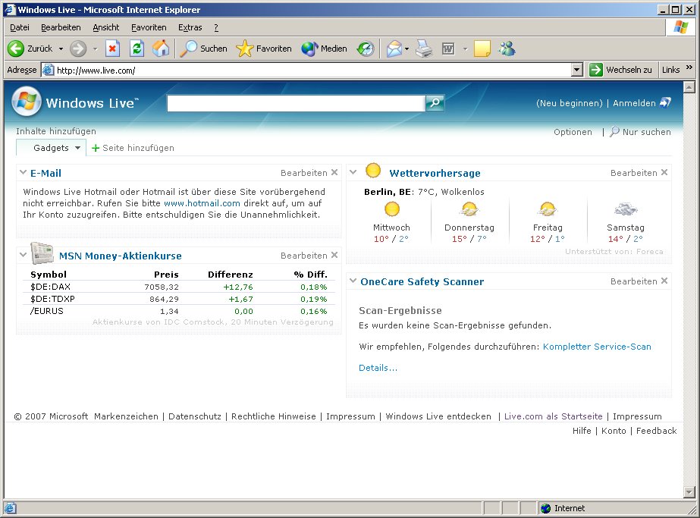Click the Windows Live search magnifier button
Screen dimensions: 700x518
coord(435,103)
